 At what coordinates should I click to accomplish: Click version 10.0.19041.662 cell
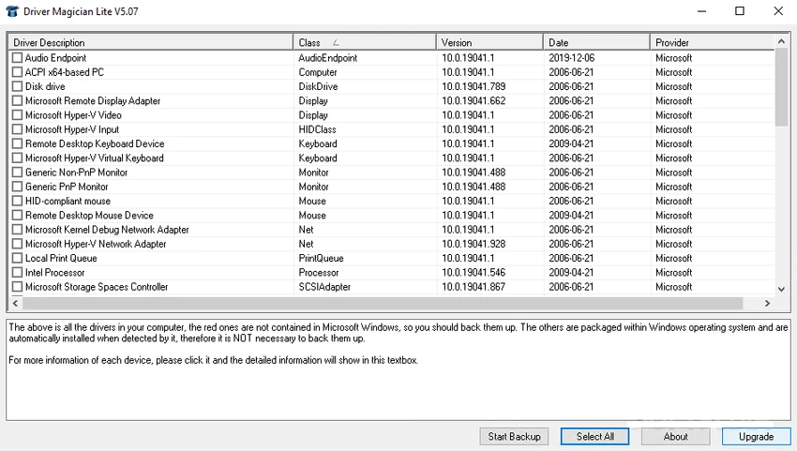[474, 100]
